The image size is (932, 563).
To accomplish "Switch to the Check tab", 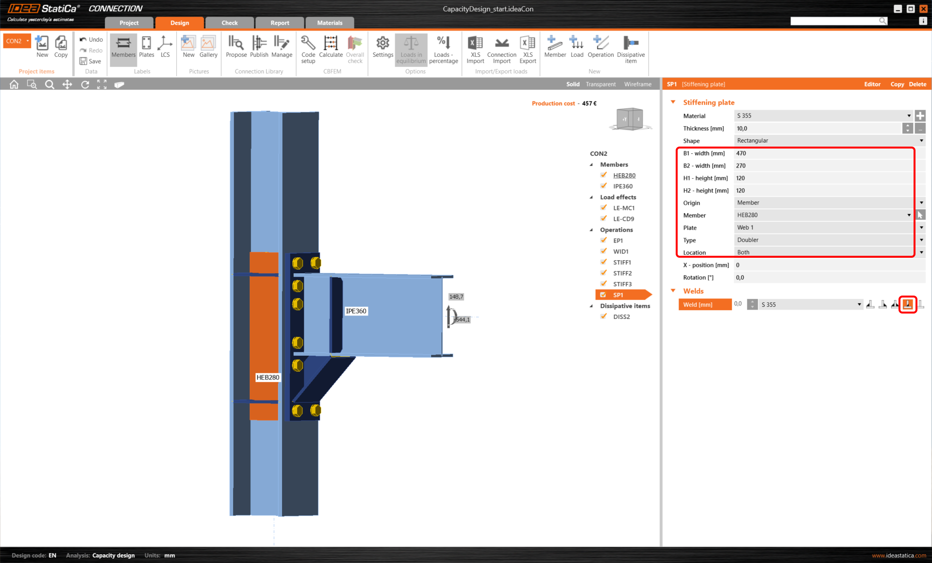I will 229,22.
